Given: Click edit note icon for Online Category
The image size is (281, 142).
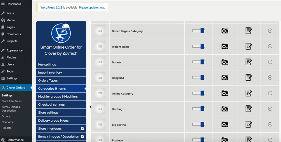Looking at the screenshot, I should click(x=249, y=93).
